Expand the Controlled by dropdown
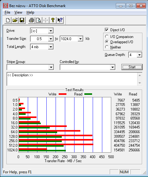This screenshot has width=148, height=177. 112,67
